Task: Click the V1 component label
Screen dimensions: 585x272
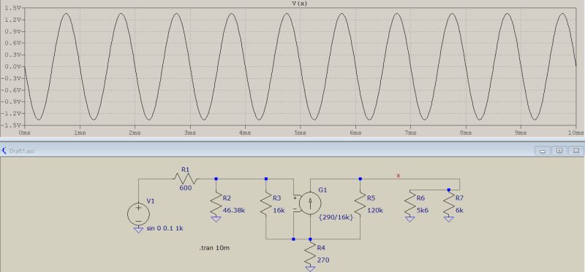Action: pyautogui.click(x=151, y=201)
